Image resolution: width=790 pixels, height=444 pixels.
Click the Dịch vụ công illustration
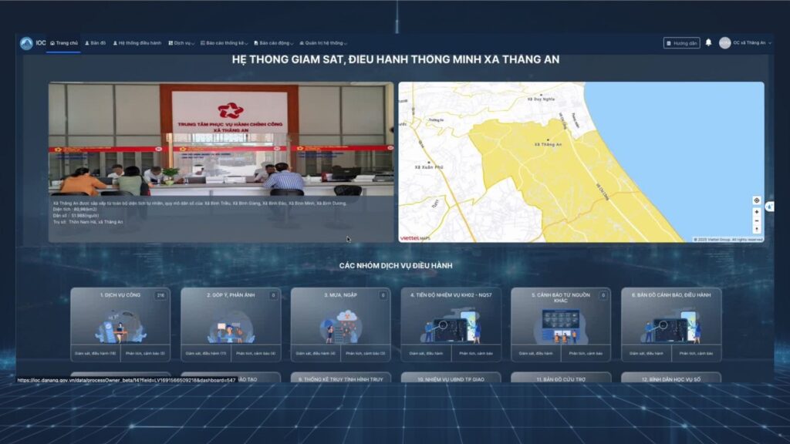pyautogui.click(x=120, y=326)
